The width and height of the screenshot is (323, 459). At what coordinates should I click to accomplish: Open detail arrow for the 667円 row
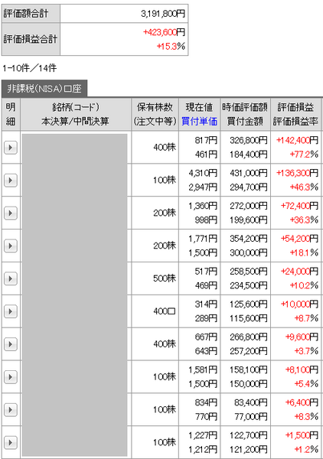click(x=11, y=344)
